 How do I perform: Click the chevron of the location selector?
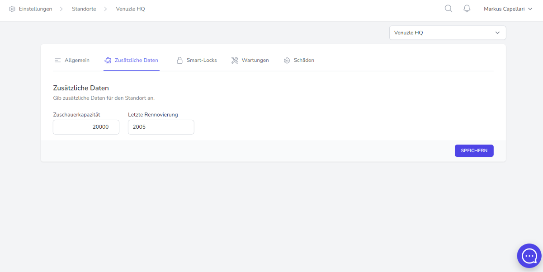tap(497, 33)
